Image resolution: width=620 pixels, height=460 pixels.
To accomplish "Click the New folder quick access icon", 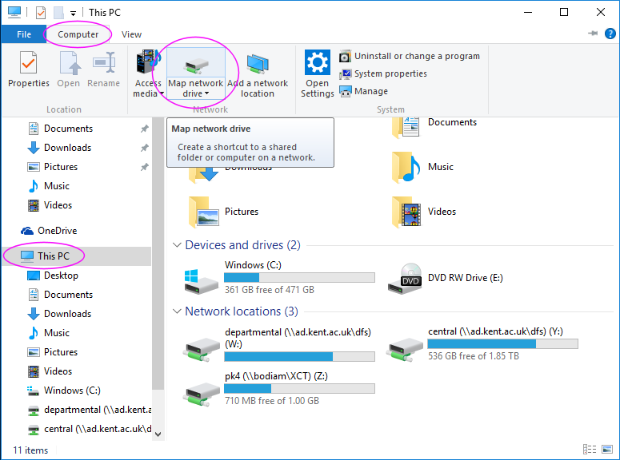I will (x=59, y=13).
